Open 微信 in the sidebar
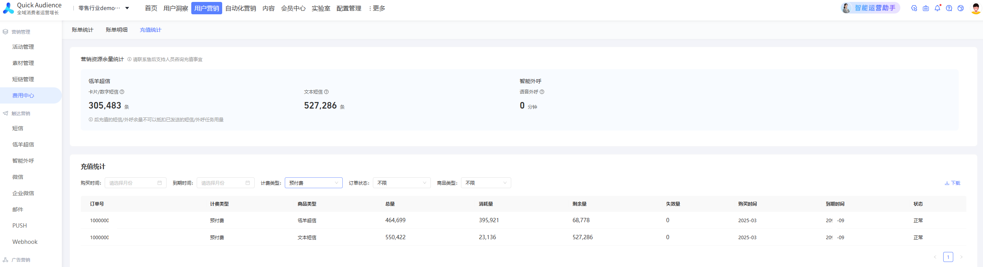Viewport: 983px width, 267px height. [x=18, y=177]
